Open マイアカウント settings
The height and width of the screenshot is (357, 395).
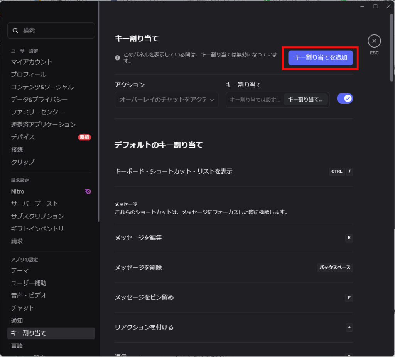32,62
